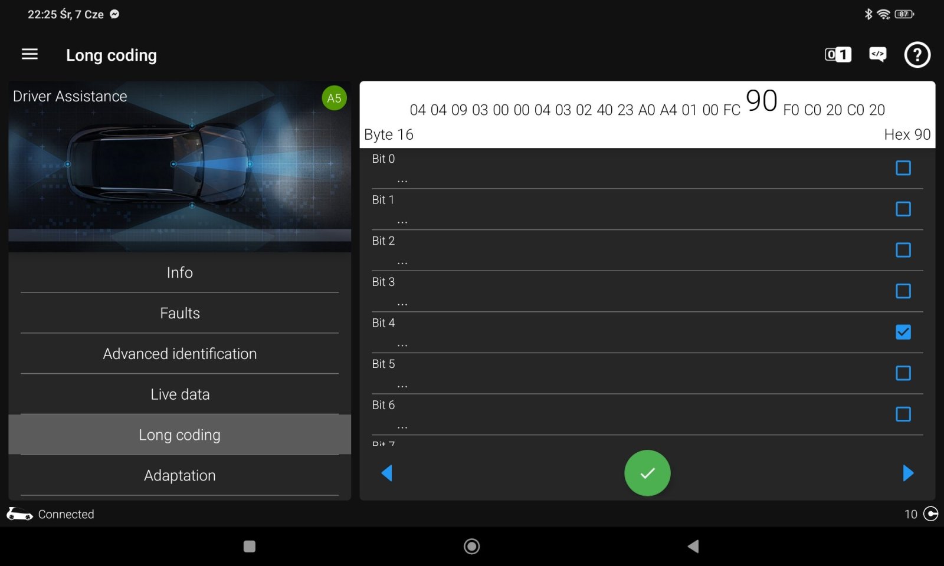The image size is (944, 566).
Task: Tap the green A5 badge
Action: pyautogui.click(x=334, y=98)
